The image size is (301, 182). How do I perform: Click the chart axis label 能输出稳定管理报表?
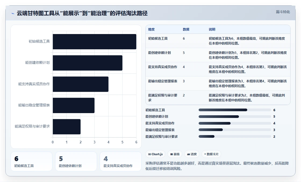[x=34, y=105]
